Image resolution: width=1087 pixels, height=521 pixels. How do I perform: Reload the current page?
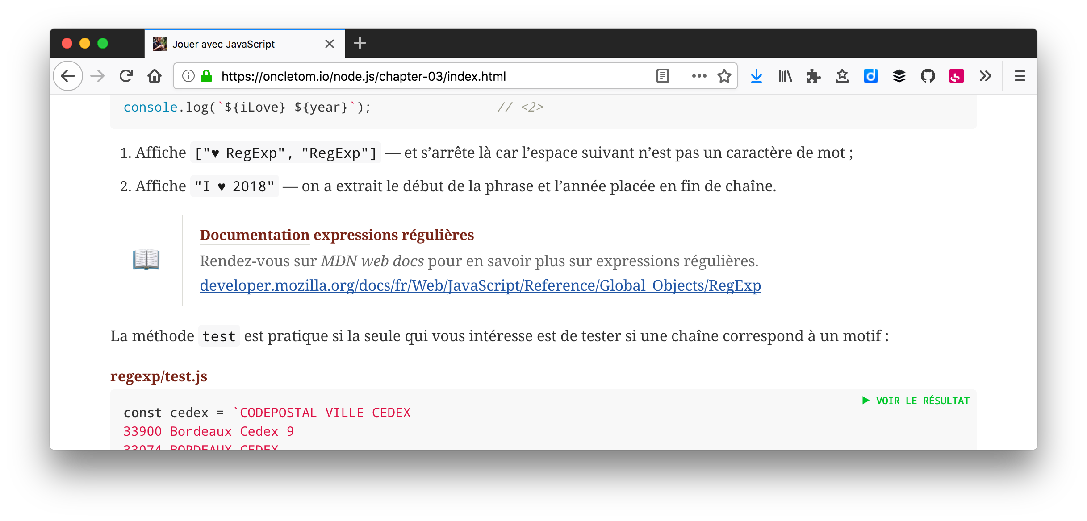point(126,76)
